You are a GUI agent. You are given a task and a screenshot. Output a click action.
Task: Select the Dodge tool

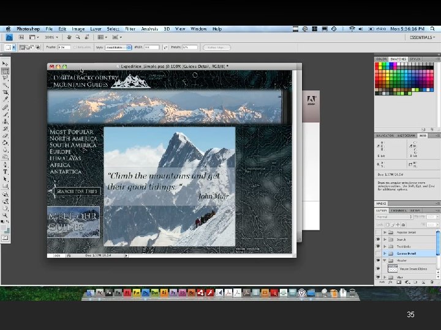point(5,156)
